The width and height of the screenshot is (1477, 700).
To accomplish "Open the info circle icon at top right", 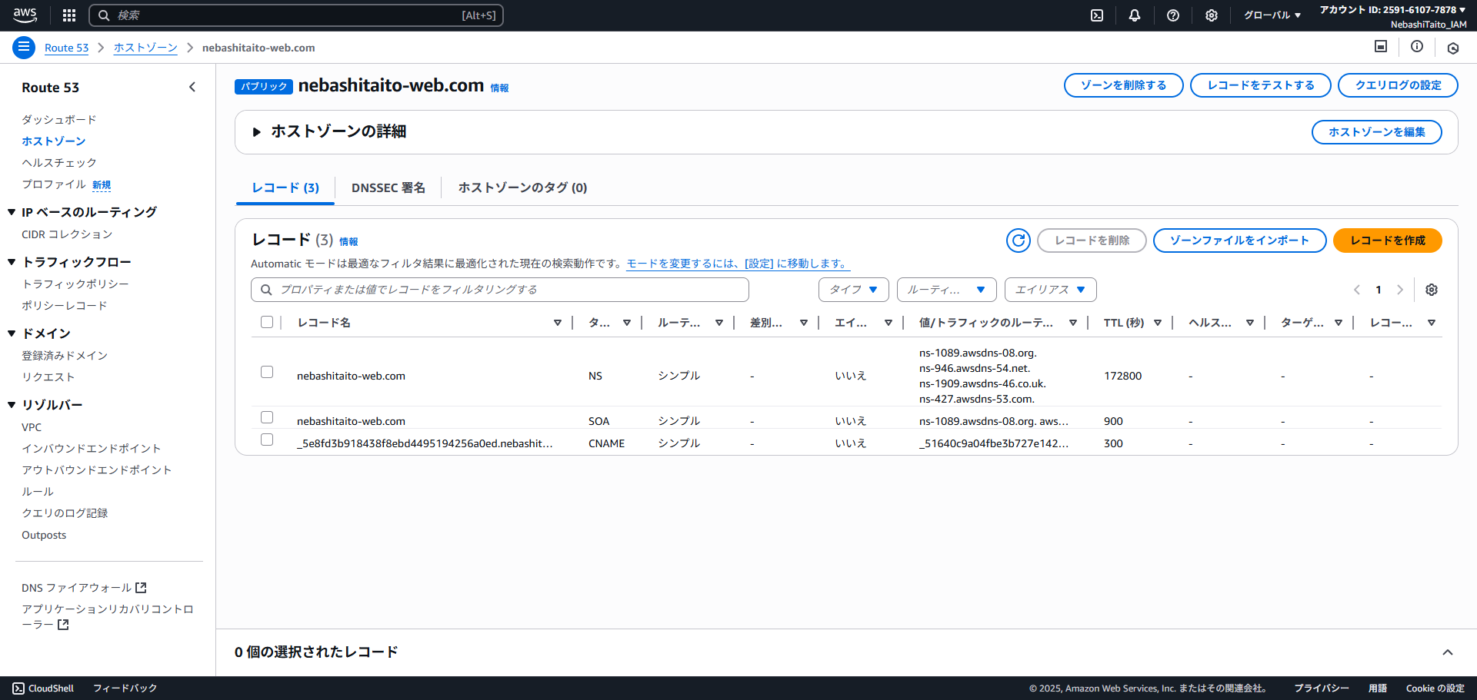I will tap(1417, 47).
